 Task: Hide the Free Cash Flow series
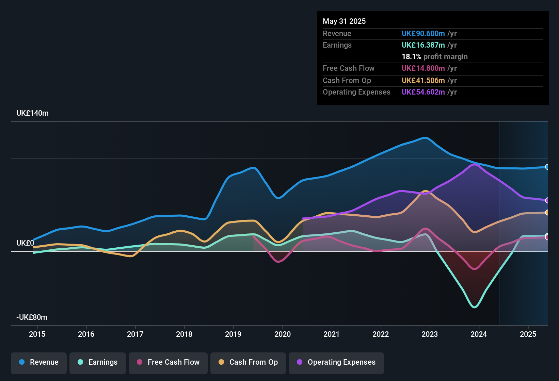168,363
